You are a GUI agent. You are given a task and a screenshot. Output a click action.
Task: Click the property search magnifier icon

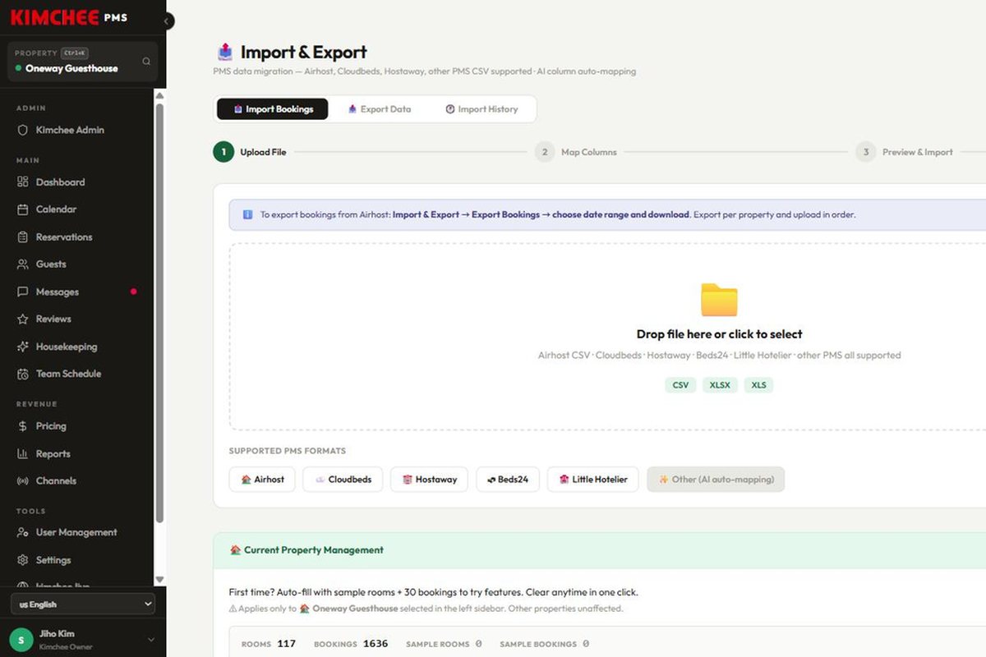point(146,62)
